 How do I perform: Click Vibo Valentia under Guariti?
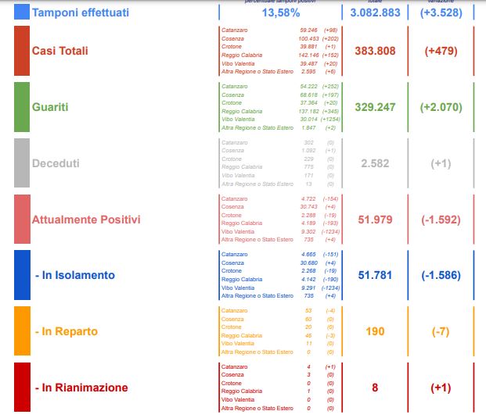238,120
